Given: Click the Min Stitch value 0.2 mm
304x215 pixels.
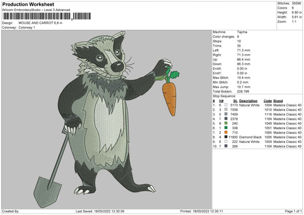Looking at the screenshot, I should (x=243, y=82).
